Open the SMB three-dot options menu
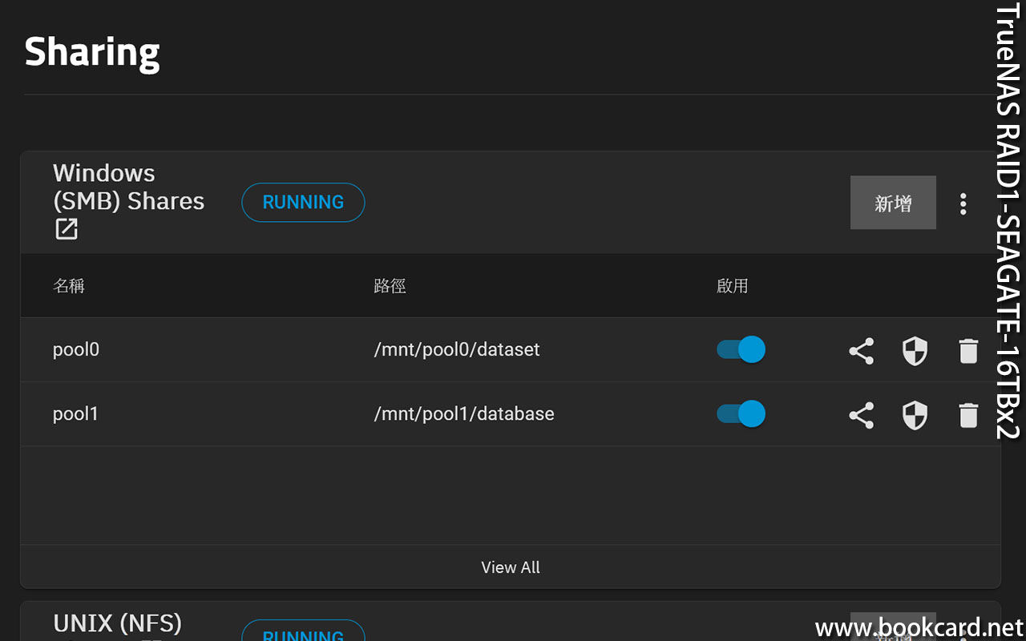Image resolution: width=1026 pixels, height=641 pixels. (963, 204)
